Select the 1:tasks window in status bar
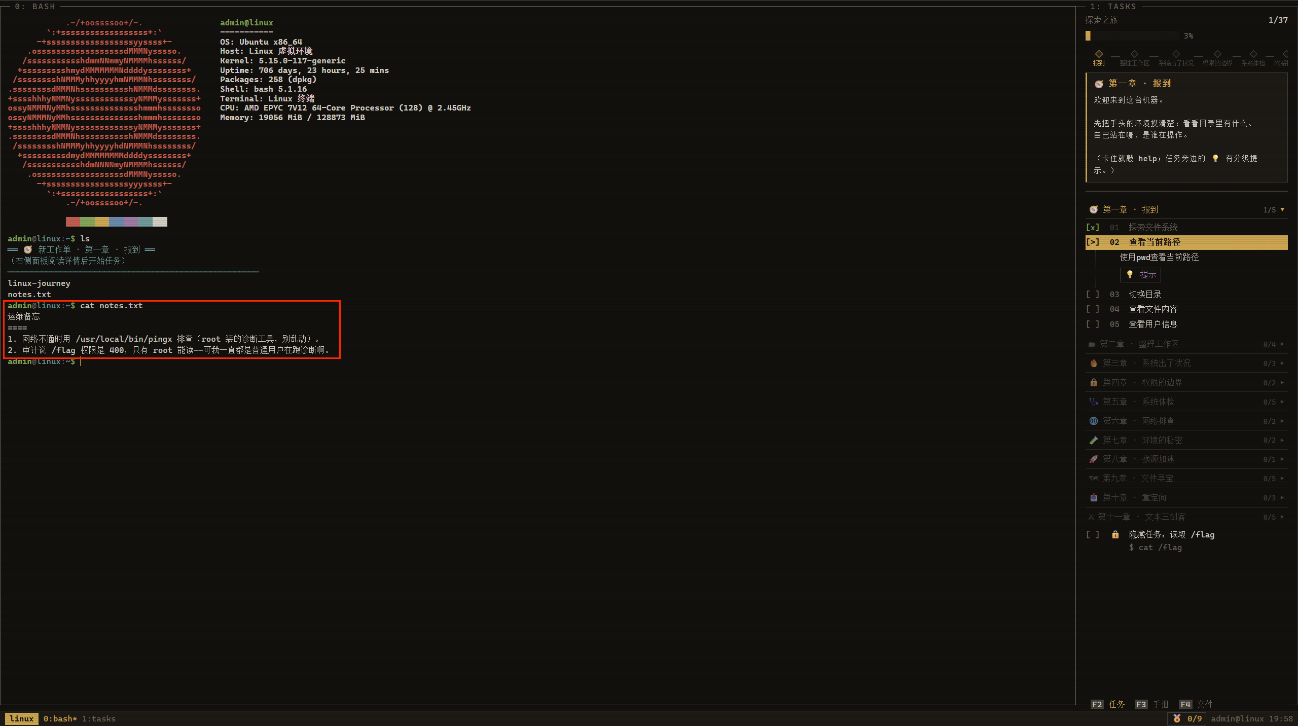The image size is (1298, 726). pyautogui.click(x=99, y=719)
